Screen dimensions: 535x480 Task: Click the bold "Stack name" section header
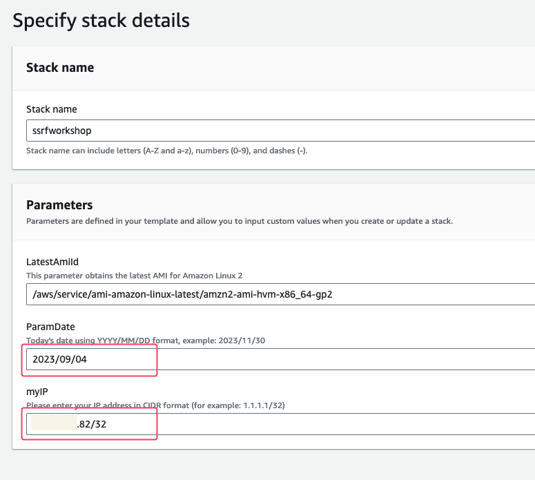[60, 68]
